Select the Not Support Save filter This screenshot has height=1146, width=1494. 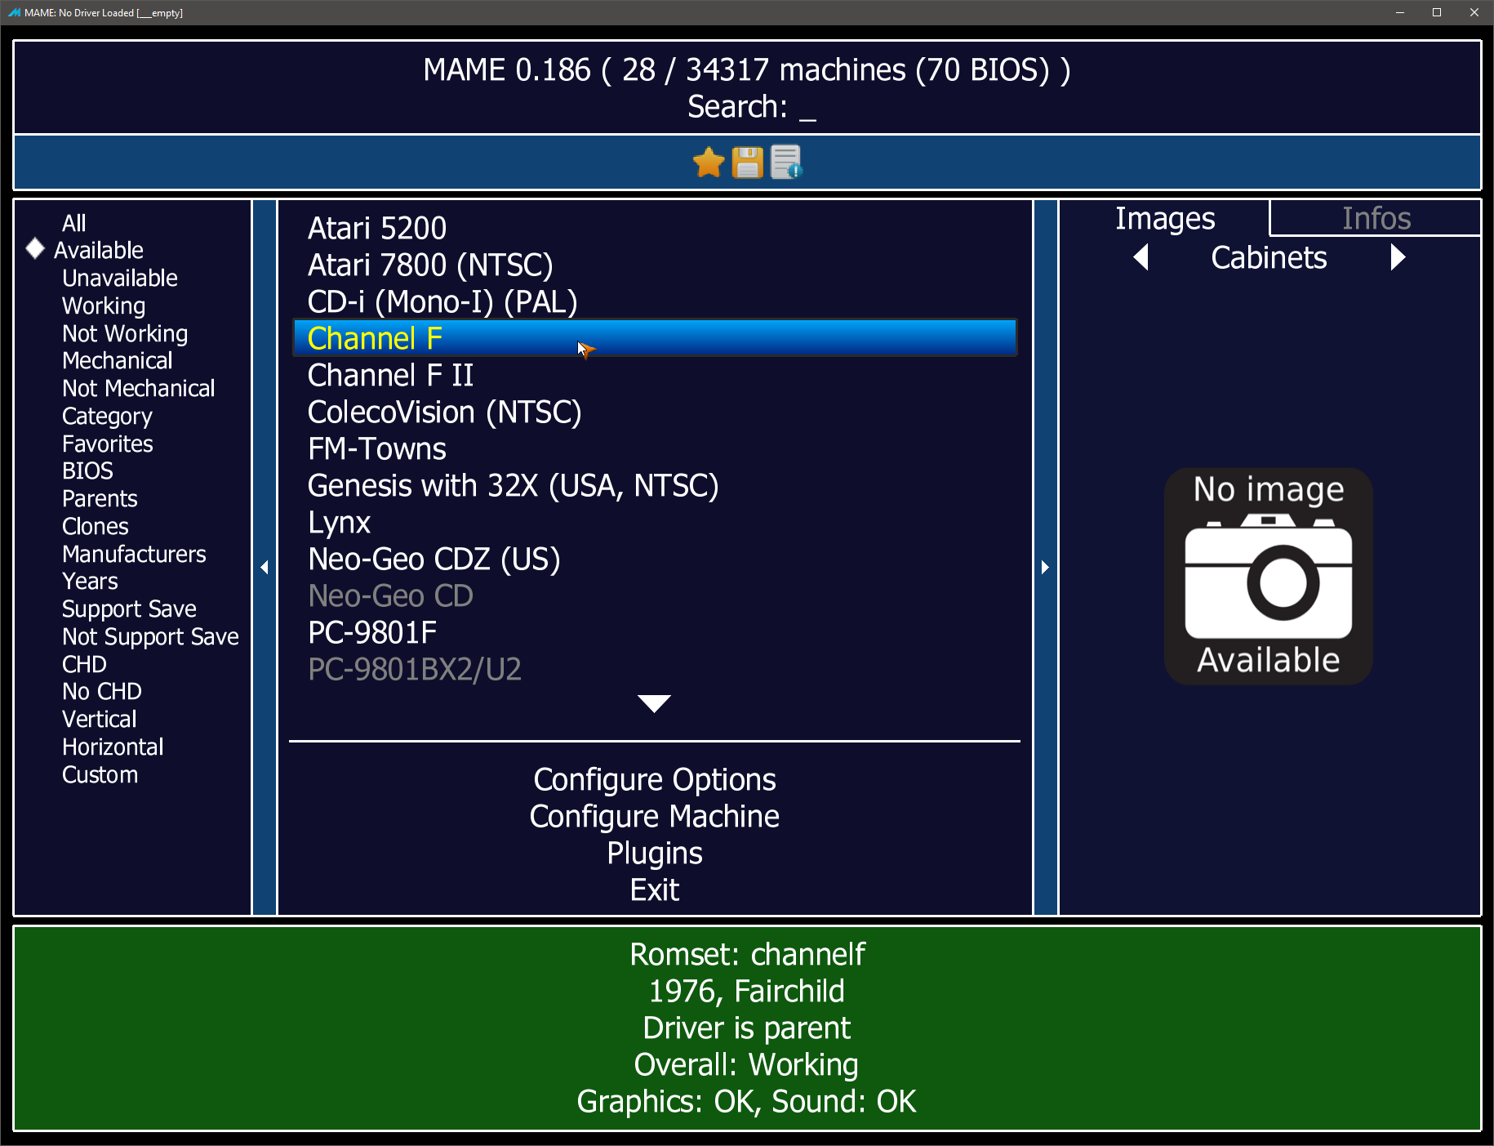pyautogui.click(x=150, y=636)
